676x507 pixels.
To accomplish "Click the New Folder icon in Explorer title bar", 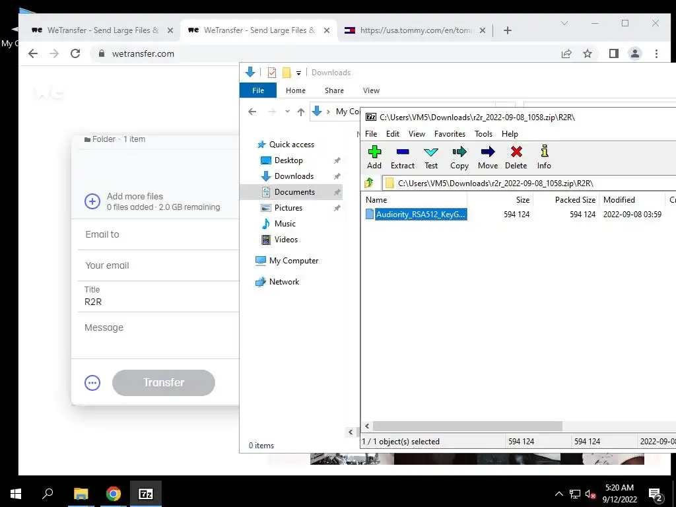I will [287, 73].
